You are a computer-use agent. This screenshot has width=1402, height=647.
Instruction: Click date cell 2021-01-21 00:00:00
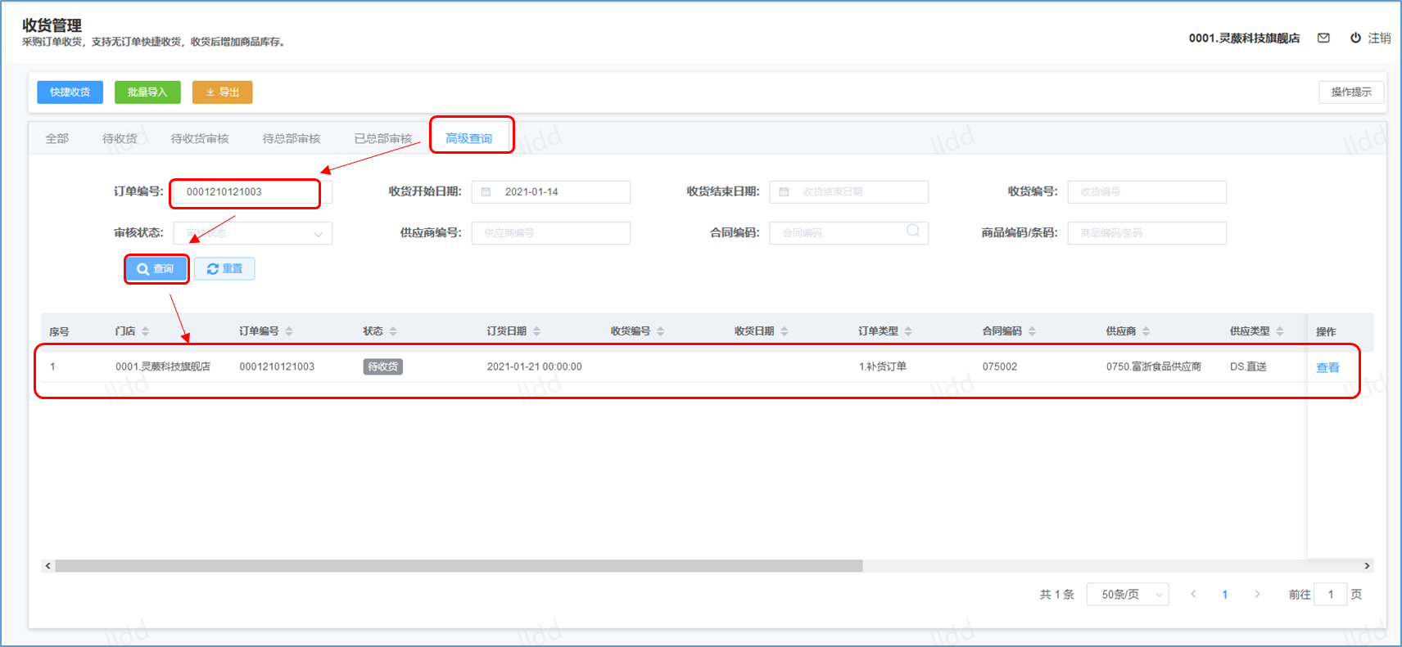click(x=534, y=366)
